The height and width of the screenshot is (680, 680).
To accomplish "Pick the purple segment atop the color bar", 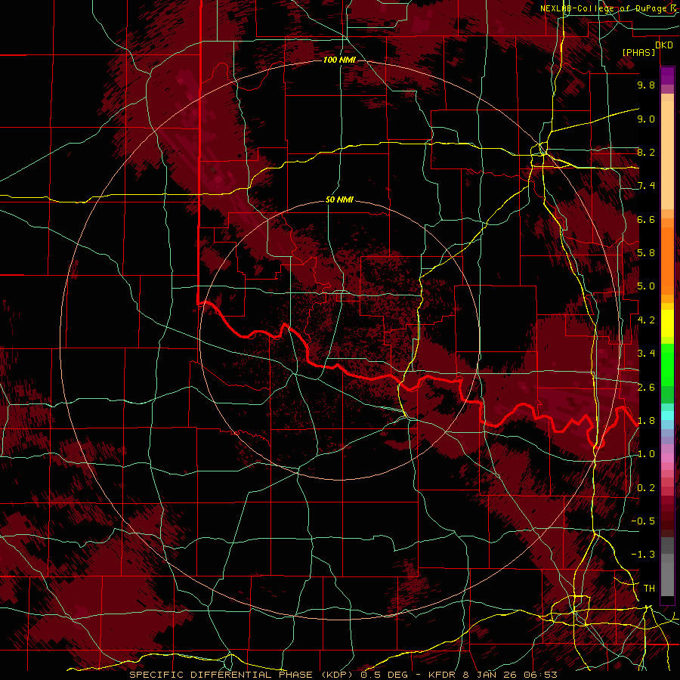I will [667, 76].
